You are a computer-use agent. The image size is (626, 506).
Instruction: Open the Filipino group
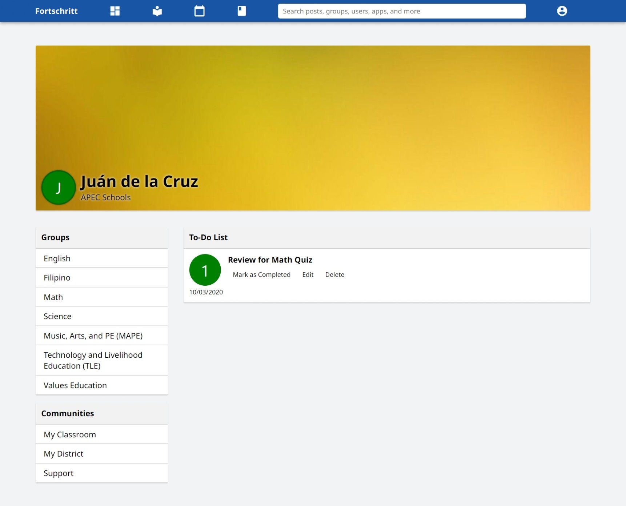(x=57, y=278)
